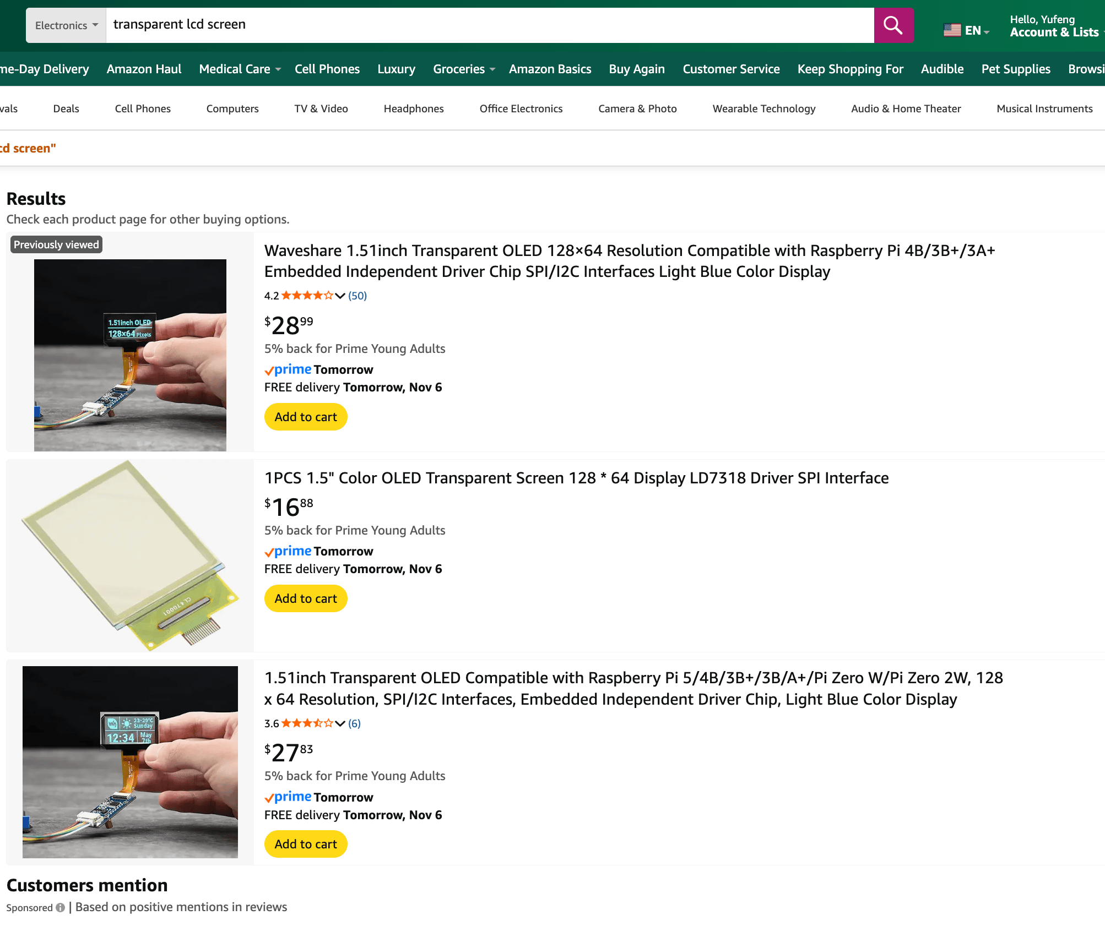Open the Groceries dropdown menu
The image size is (1105, 926).
pos(463,69)
